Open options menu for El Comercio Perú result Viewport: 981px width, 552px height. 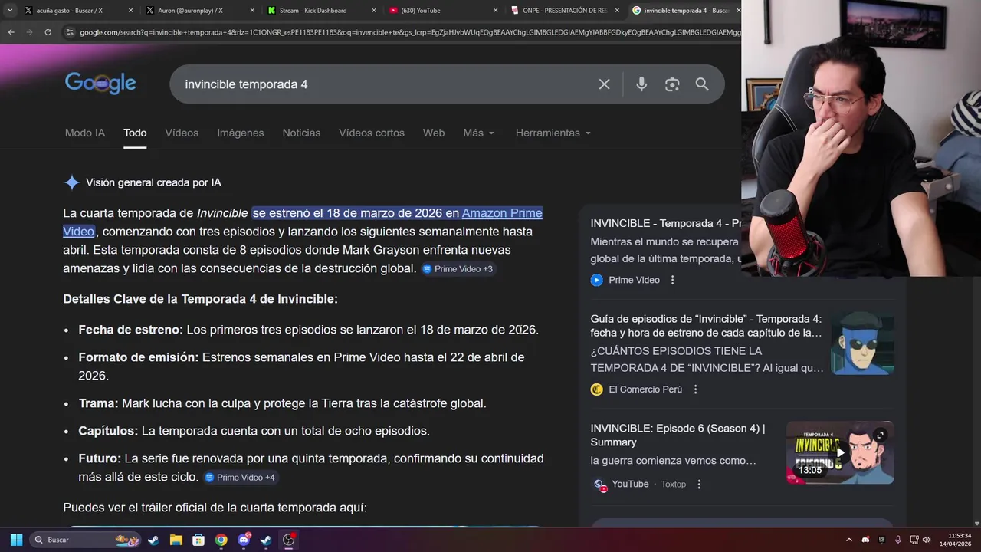[695, 389]
